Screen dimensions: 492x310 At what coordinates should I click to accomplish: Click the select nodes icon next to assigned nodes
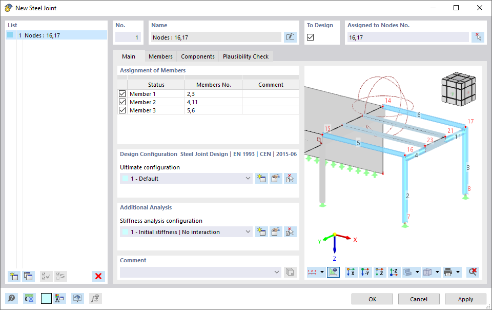478,37
